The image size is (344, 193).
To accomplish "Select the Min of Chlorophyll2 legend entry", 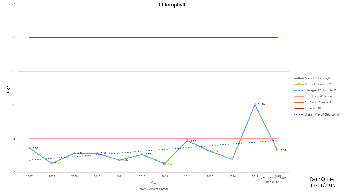I will point(317,84).
